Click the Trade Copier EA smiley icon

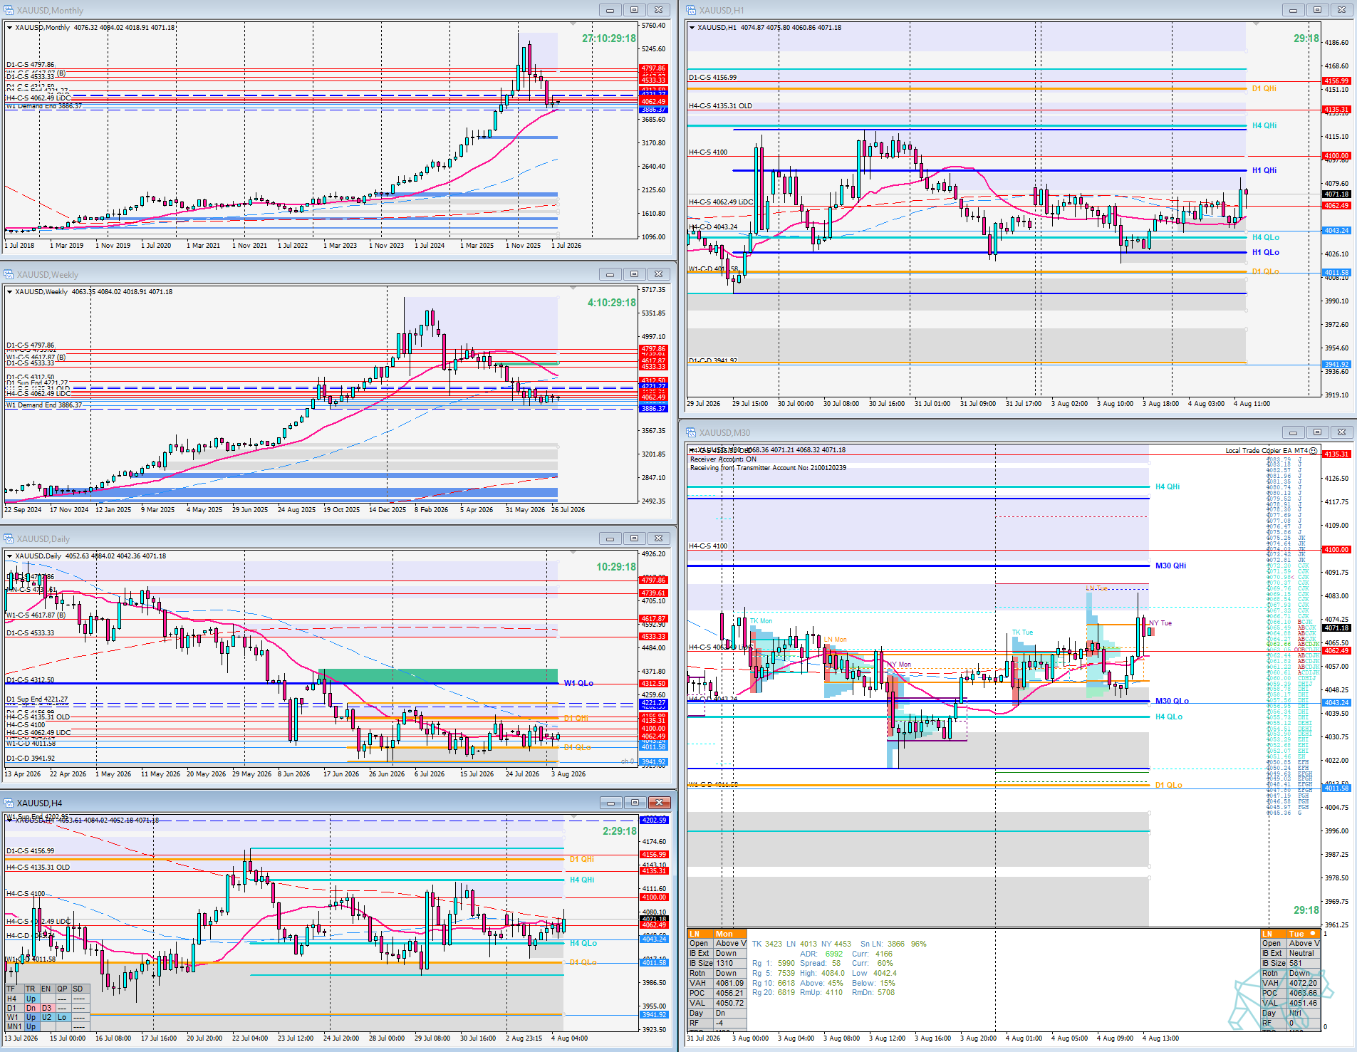click(1314, 450)
